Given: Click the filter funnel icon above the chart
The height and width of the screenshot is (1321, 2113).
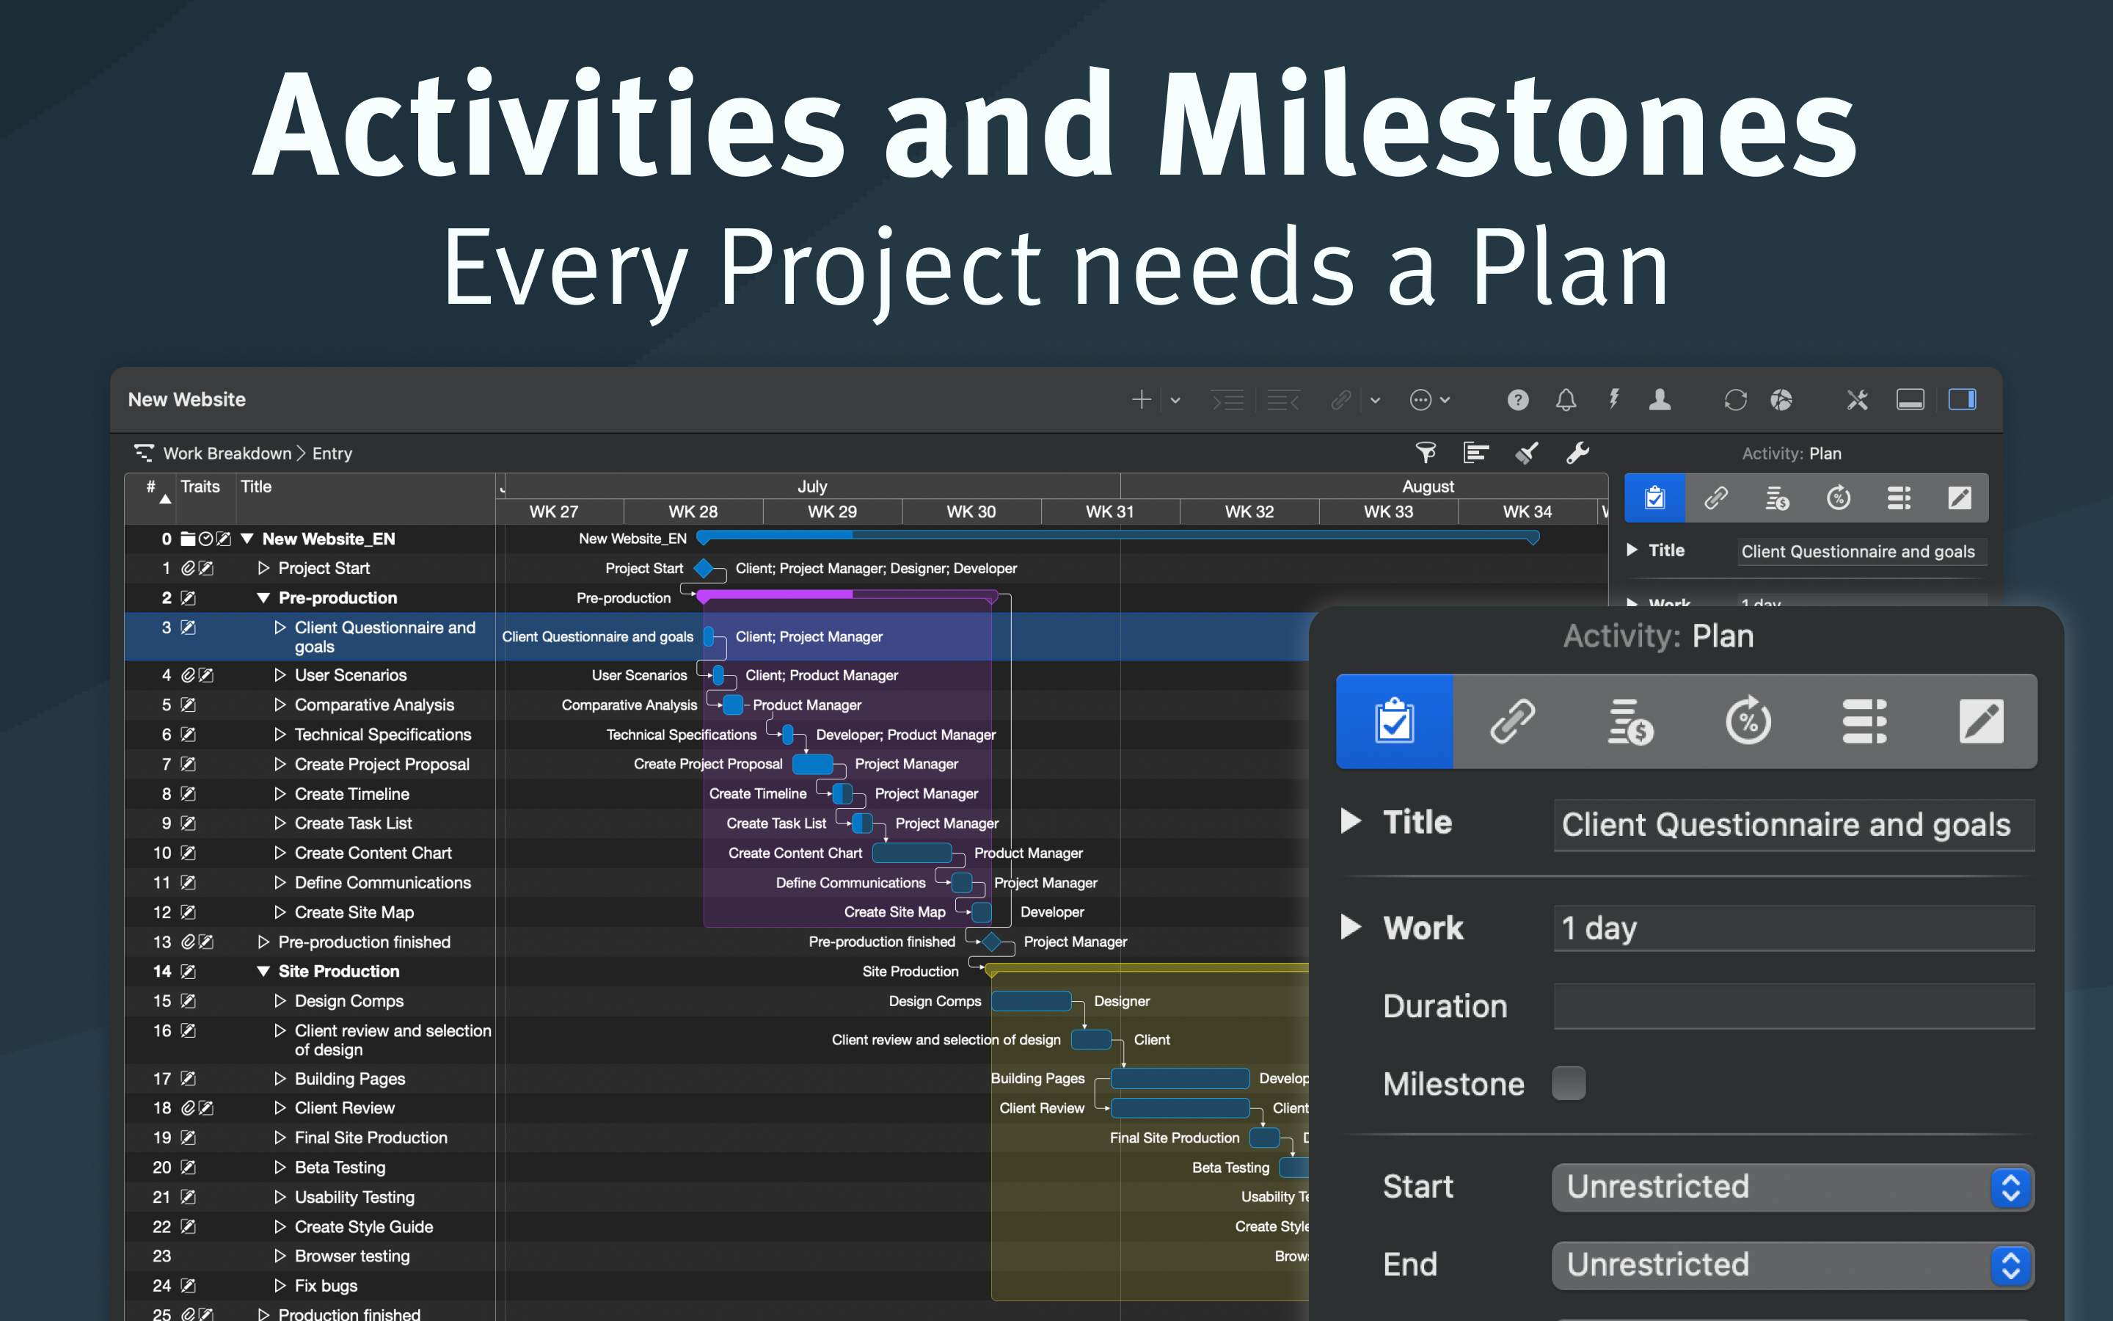Looking at the screenshot, I should tap(1426, 453).
